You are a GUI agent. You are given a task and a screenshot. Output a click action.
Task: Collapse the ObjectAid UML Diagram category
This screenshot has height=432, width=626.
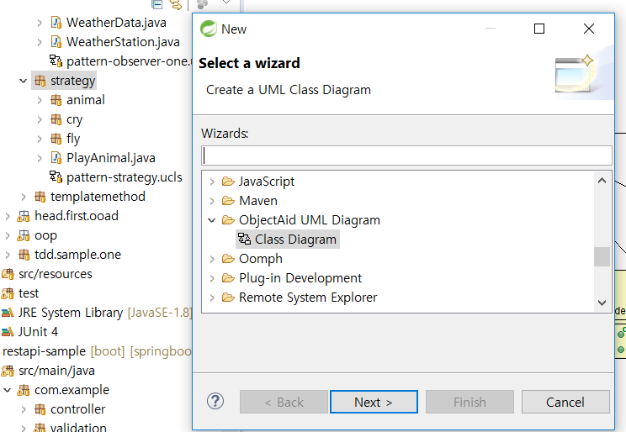point(211,220)
